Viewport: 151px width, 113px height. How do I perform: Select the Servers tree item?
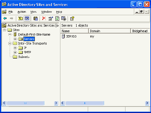point(29,39)
